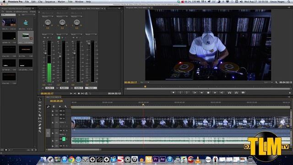Toggle Solo on mixer Audio 1 channel

tap(48, 38)
